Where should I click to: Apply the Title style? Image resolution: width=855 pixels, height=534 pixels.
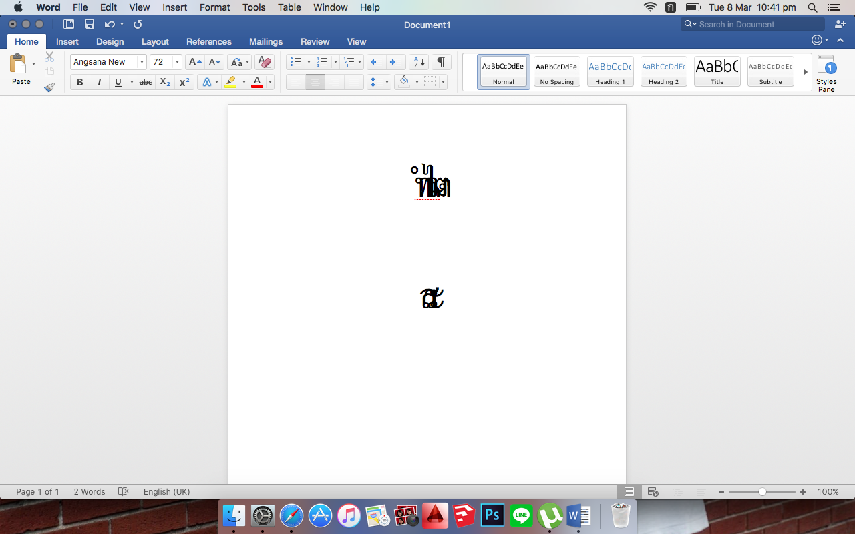click(717, 71)
